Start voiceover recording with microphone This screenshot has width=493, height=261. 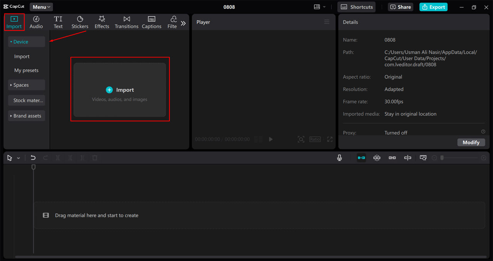(x=339, y=158)
